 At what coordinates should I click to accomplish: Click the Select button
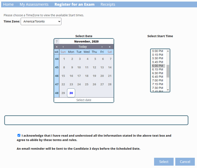coord(164,162)
